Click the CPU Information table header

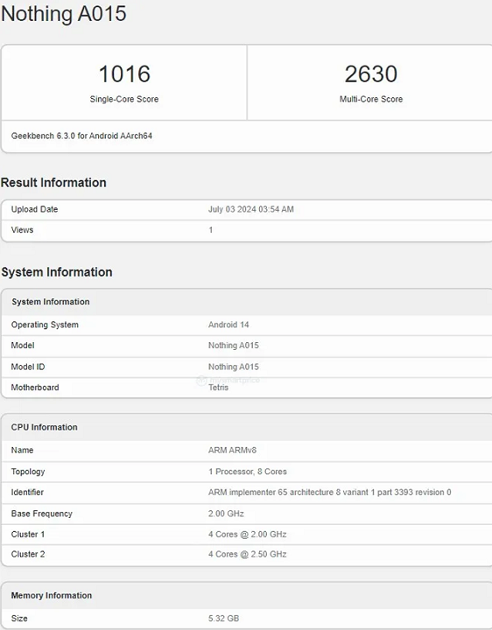[45, 427]
